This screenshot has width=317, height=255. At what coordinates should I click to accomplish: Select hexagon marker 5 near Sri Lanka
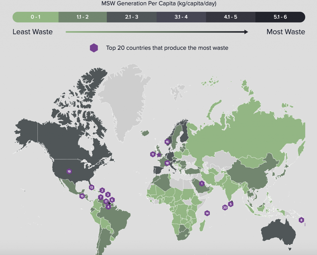230,204
